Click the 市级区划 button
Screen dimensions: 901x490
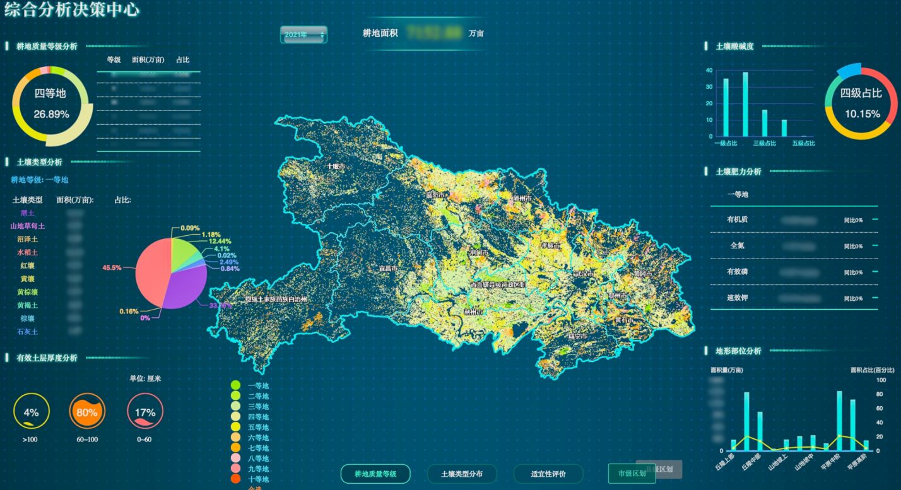(632, 474)
